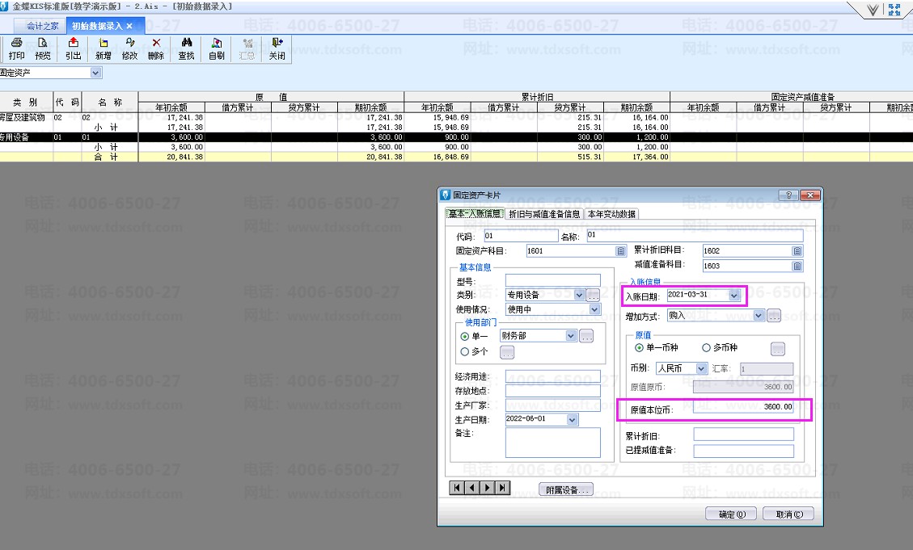Add a new record with 新增
Viewport: 913px width, 550px height.
tap(104, 48)
